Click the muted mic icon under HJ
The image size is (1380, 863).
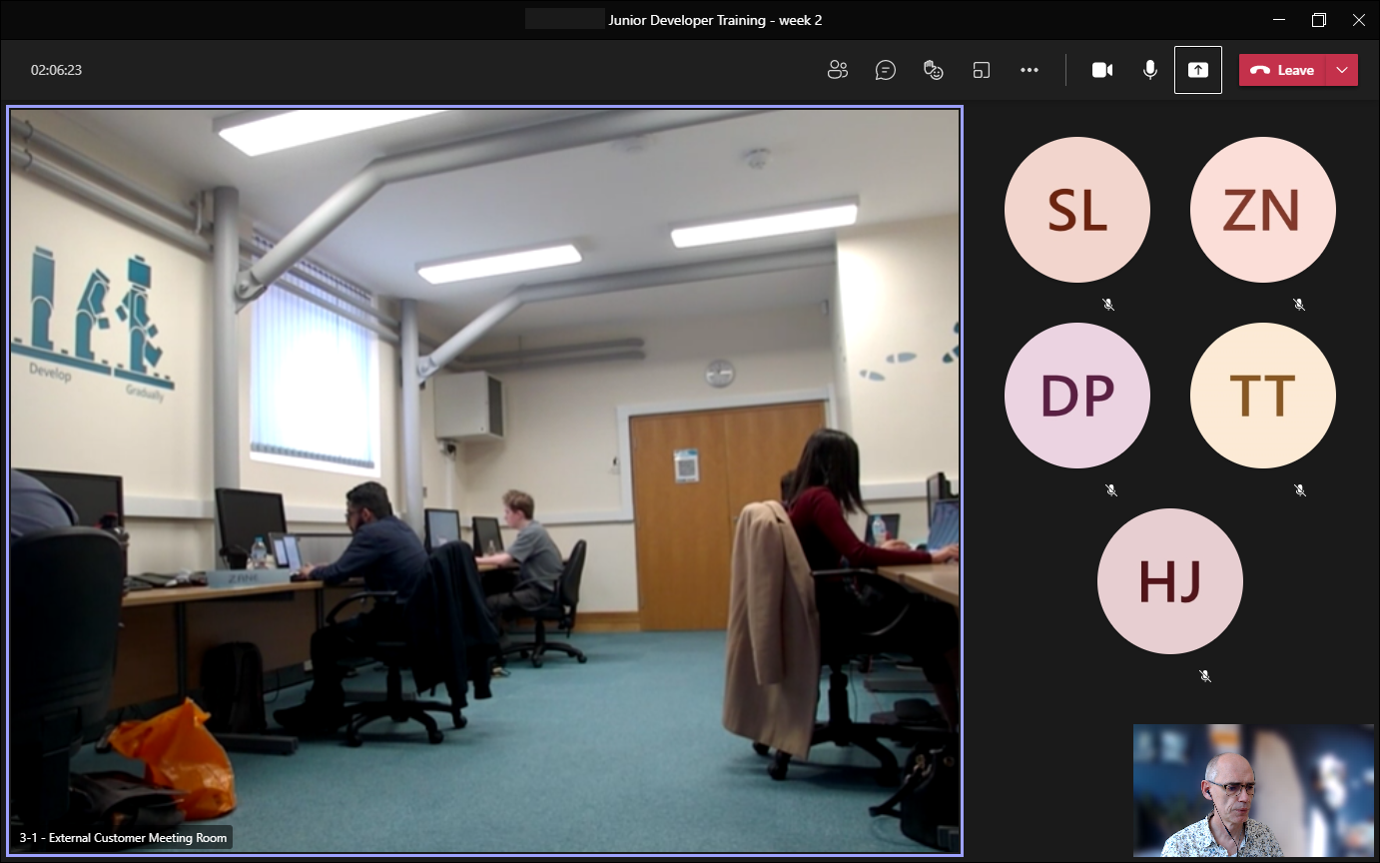[1205, 675]
